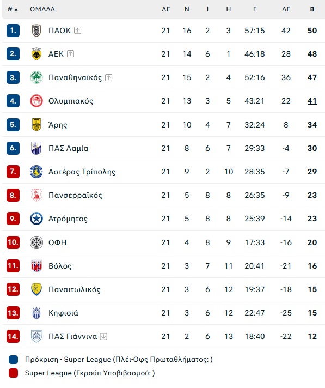Open the ΠΑΣ Λαμία team link

click(69, 148)
